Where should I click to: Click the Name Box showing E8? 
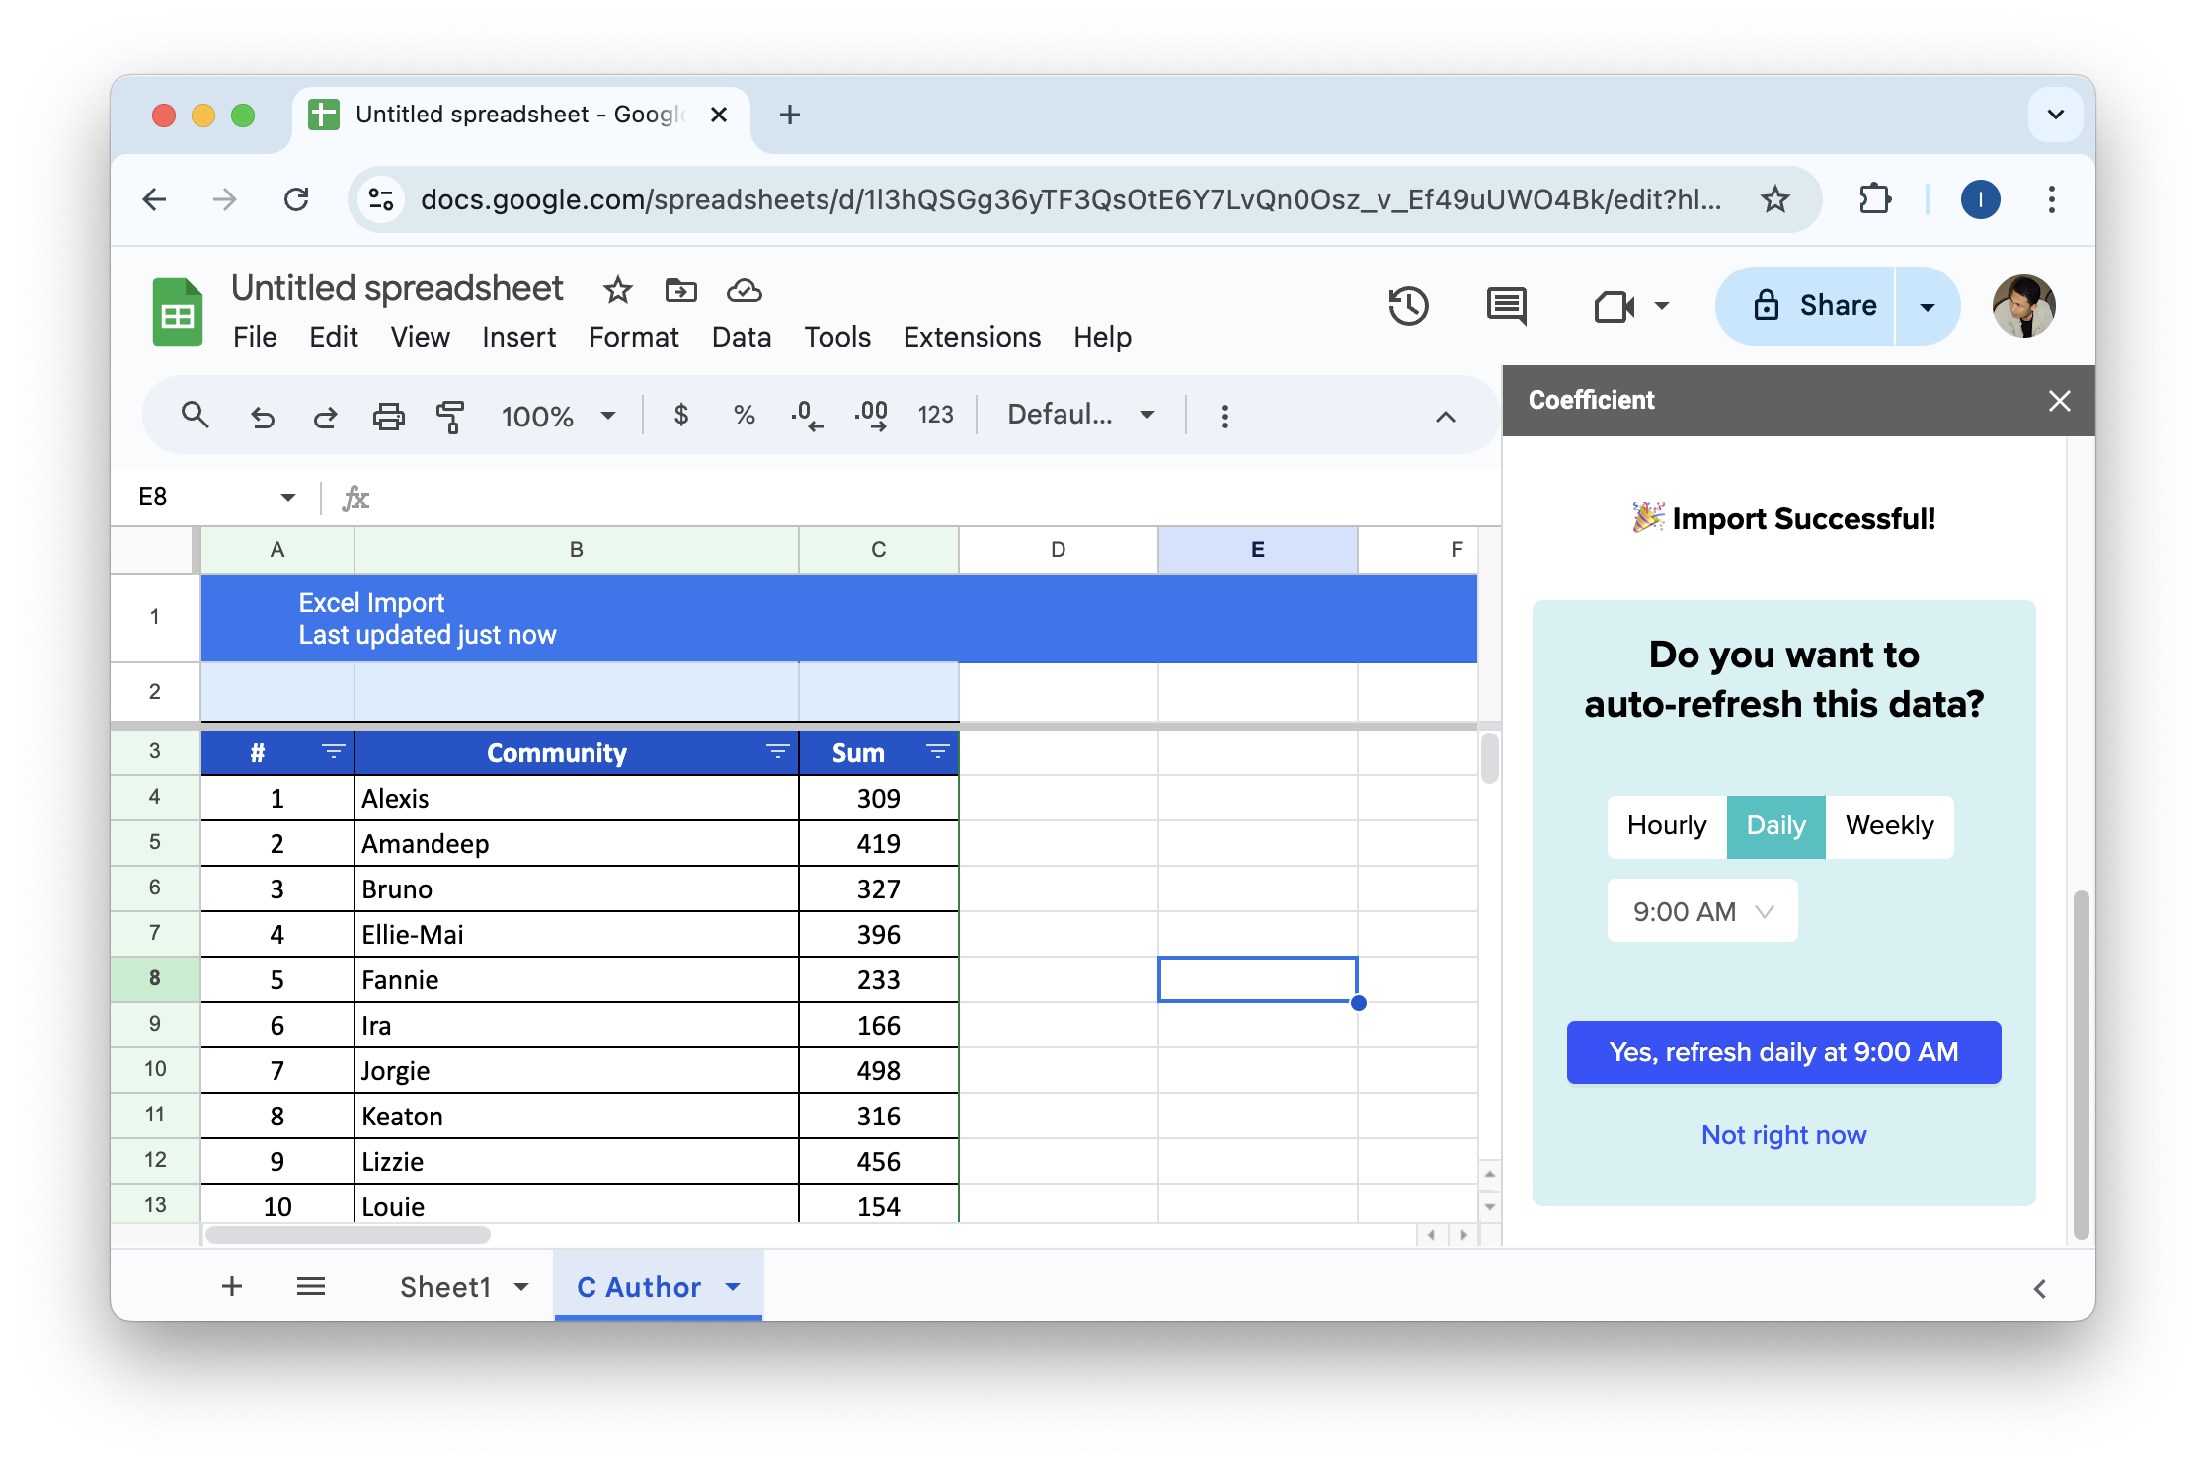pyautogui.click(x=197, y=497)
